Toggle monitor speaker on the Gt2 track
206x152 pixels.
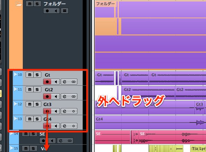coord(56,97)
